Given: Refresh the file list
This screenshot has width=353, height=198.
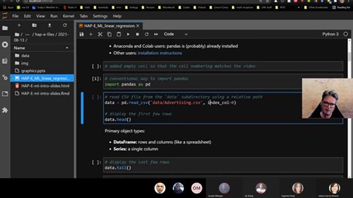Looking at the screenshot, I should (x=65, y=25).
